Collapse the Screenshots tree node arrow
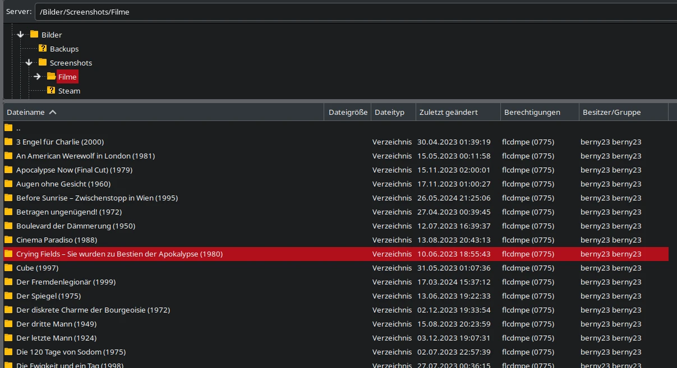Image resolution: width=677 pixels, height=368 pixels. 29,63
